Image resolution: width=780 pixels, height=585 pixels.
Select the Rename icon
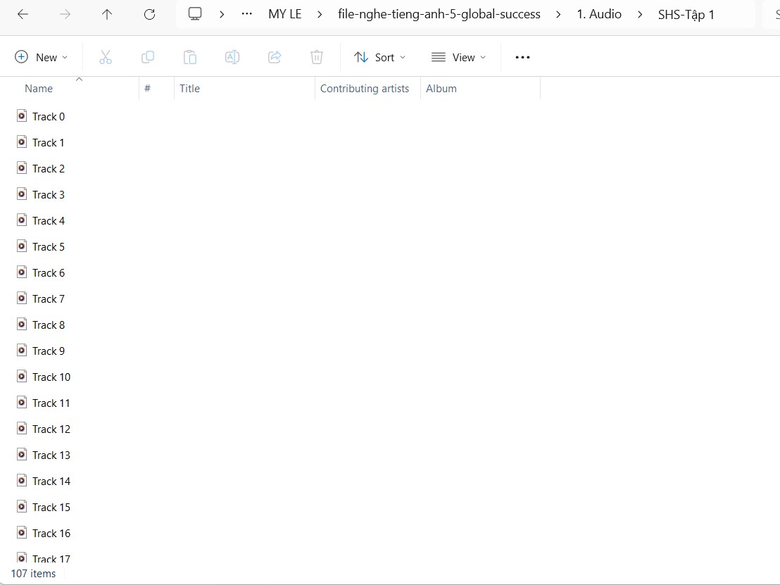pos(232,57)
